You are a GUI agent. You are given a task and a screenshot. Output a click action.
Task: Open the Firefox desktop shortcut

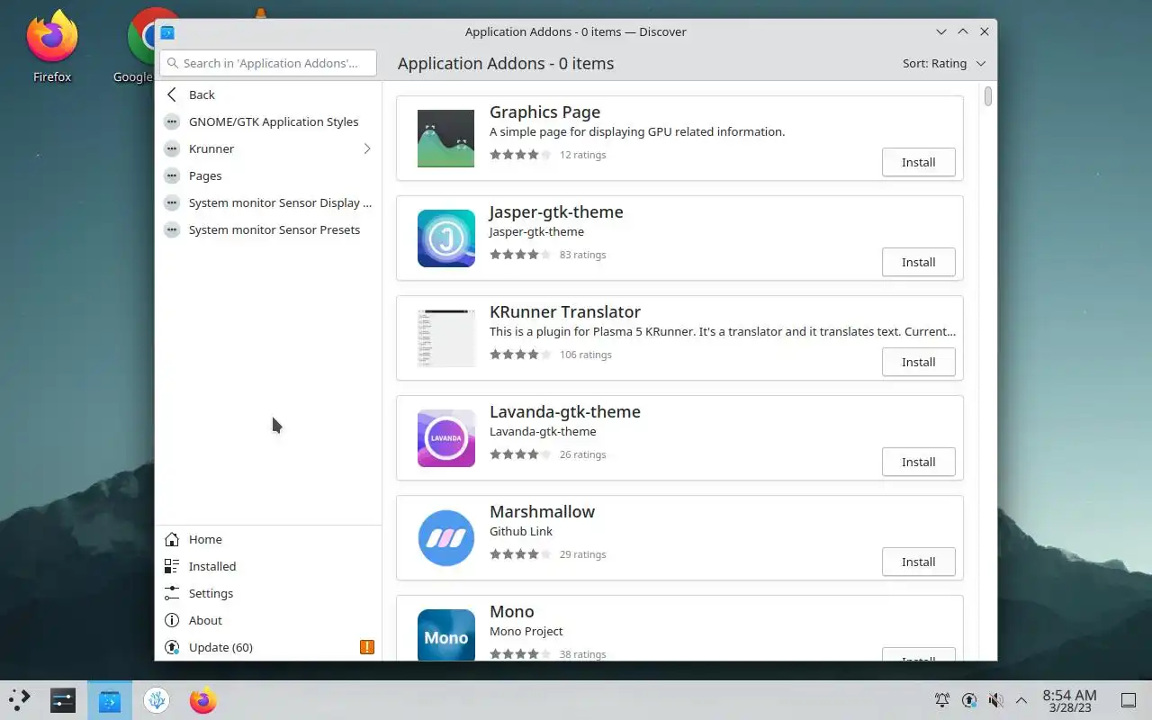click(52, 47)
